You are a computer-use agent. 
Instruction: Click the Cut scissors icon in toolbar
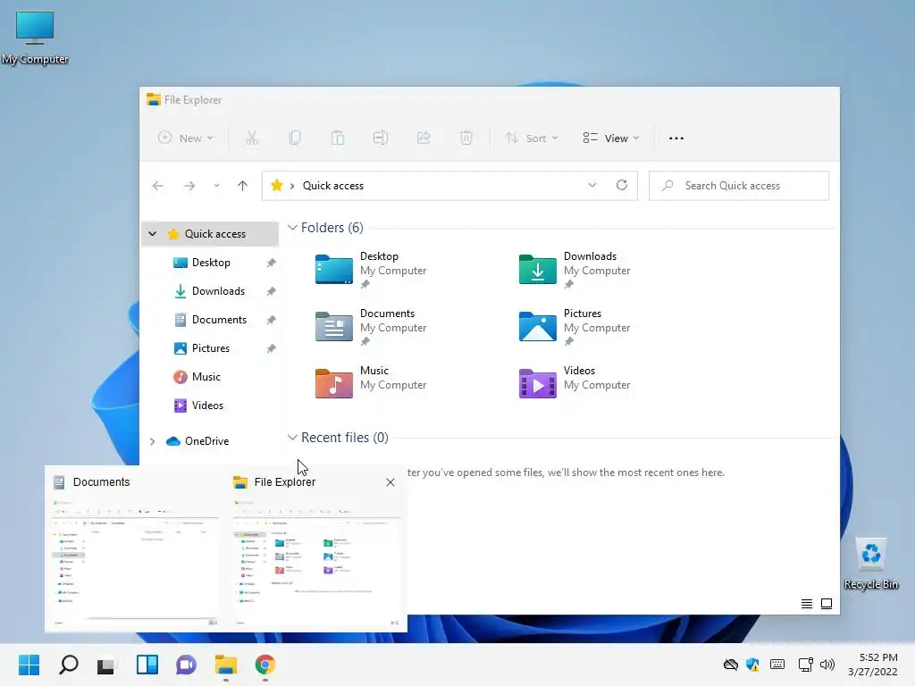tap(251, 138)
